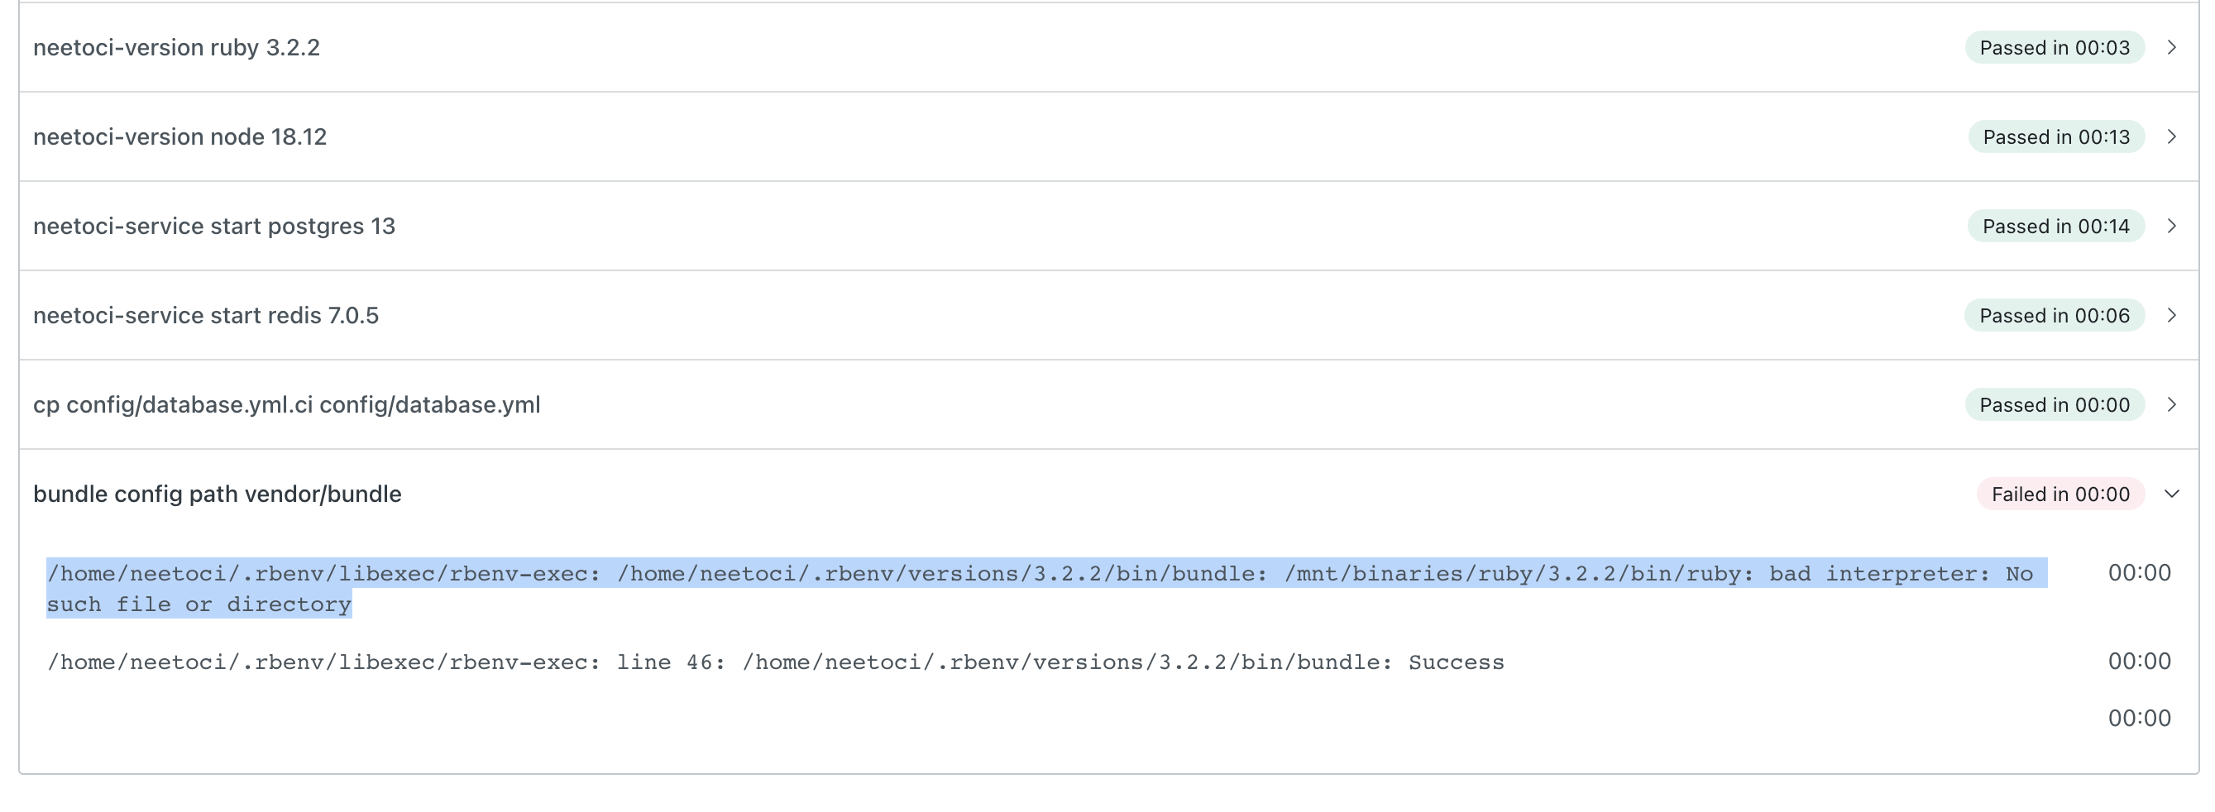Select the neetoci-service start redis 7.0.5 row
Viewport: 2215px width, 812px height.
[x=205, y=315]
